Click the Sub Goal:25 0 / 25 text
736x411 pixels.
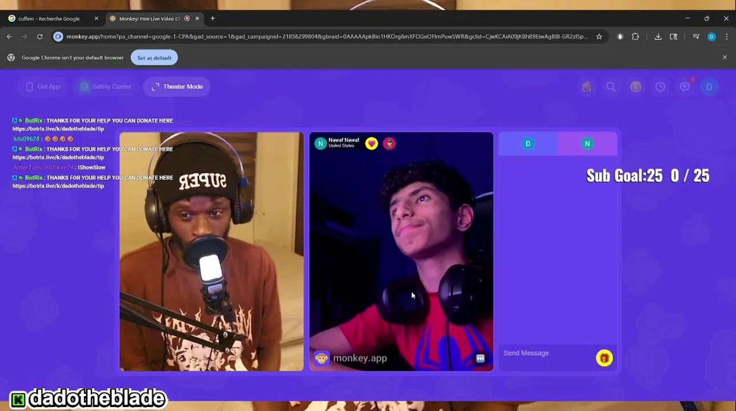coord(648,176)
